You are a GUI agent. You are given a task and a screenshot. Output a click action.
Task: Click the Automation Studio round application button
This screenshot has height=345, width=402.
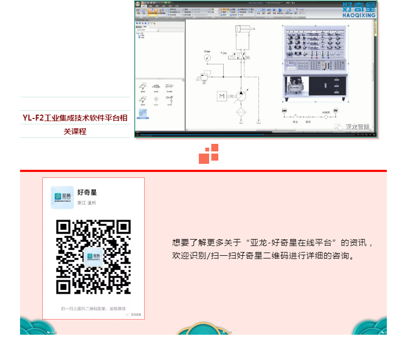(x=138, y=4)
